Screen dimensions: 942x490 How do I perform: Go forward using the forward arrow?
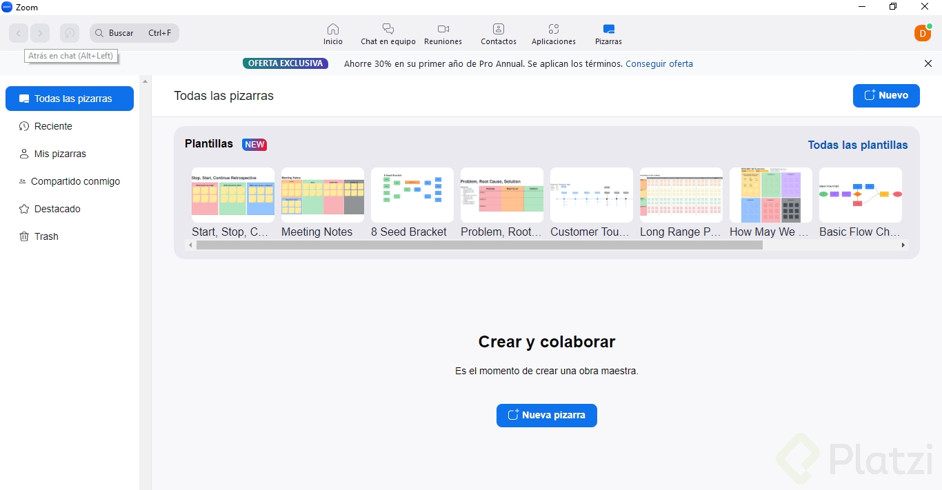point(40,33)
